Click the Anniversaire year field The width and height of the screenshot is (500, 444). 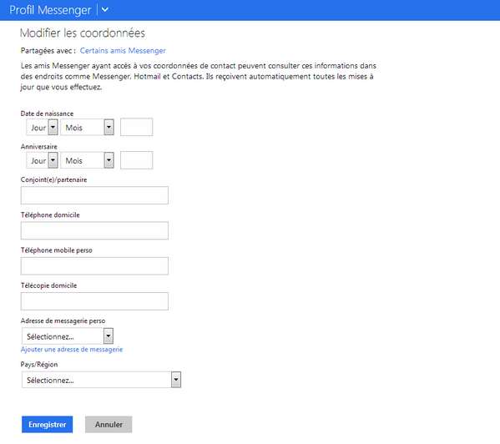pyautogui.click(x=136, y=160)
